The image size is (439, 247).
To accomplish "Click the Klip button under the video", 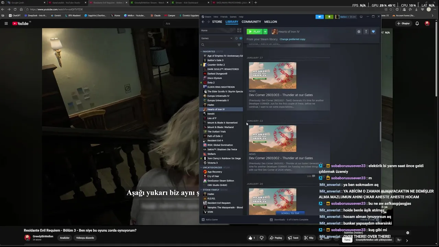I will click(309, 238).
